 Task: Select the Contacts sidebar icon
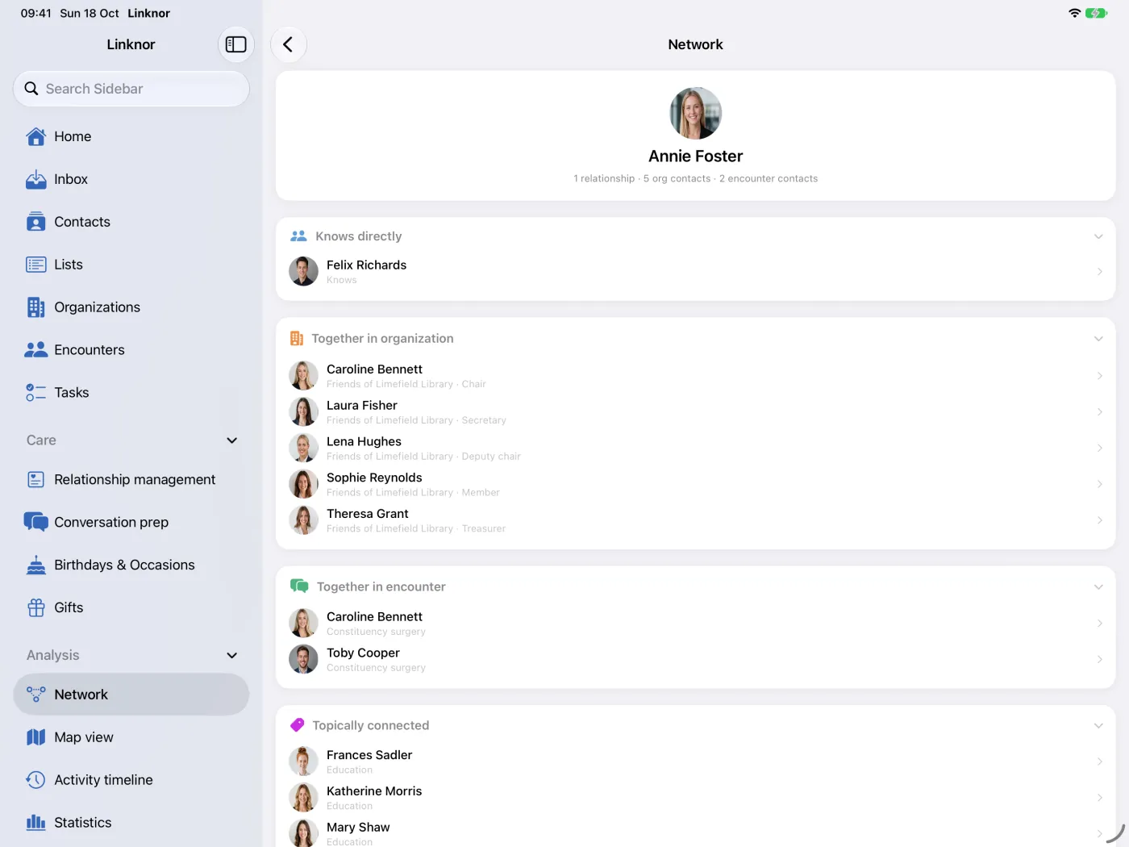point(36,222)
